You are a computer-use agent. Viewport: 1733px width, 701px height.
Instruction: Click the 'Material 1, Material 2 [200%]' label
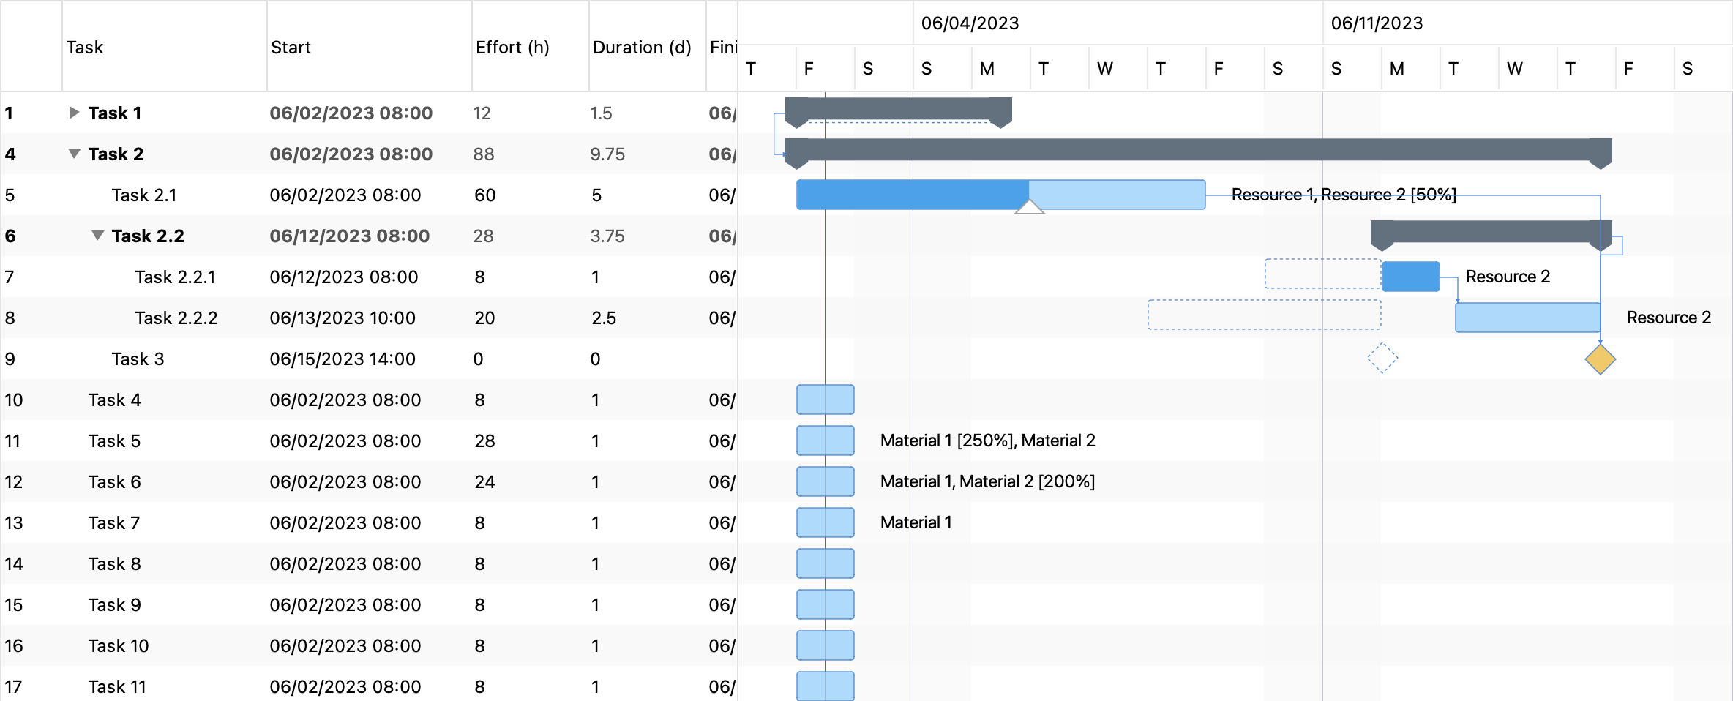point(988,481)
